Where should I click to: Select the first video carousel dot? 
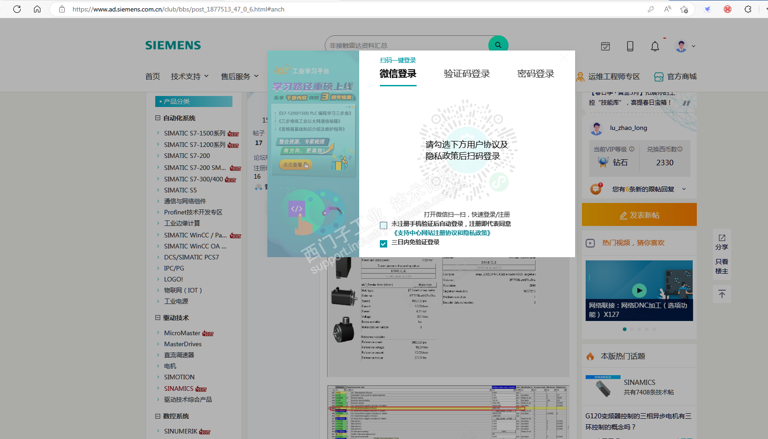tap(625, 329)
